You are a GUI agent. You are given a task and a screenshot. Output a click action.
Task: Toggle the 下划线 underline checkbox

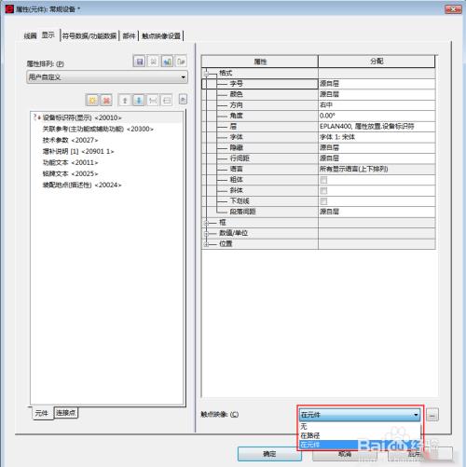click(x=323, y=201)
